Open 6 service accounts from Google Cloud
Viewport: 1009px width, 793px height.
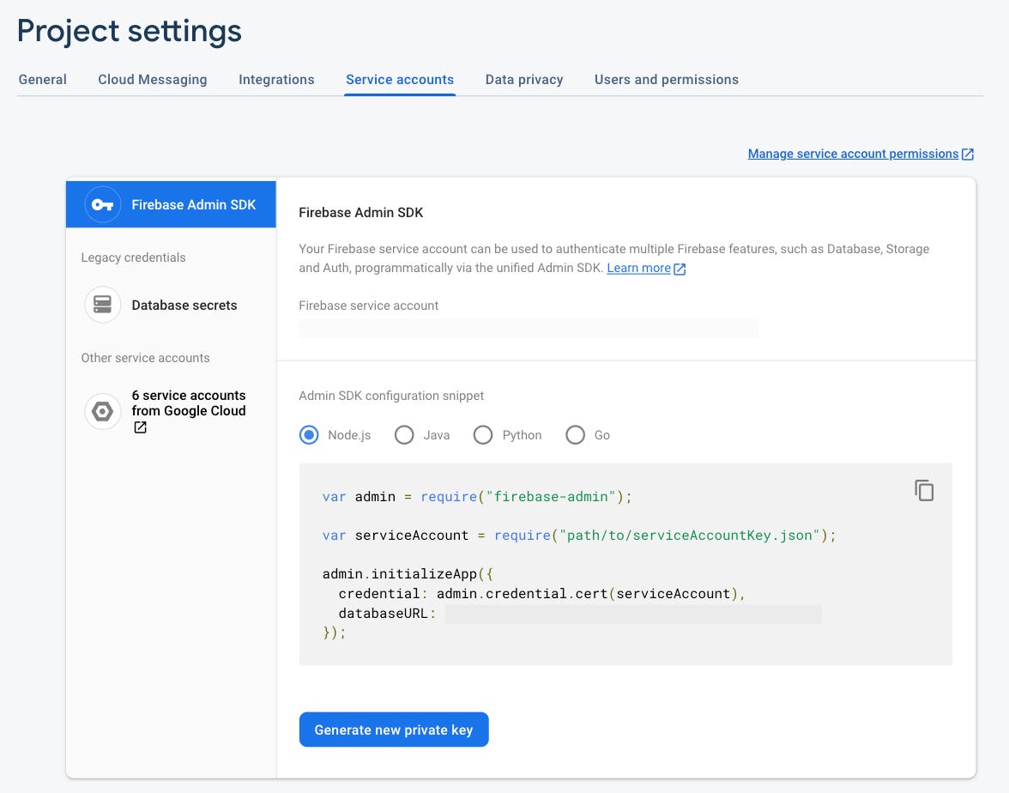click(x=189, y=403)
